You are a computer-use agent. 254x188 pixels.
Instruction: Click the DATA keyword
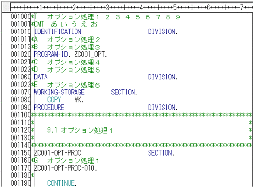coord(41,77)
